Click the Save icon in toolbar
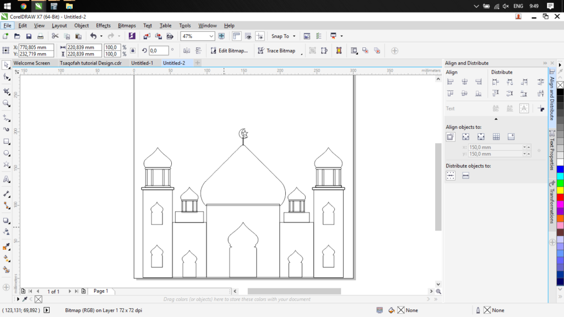 29,36
